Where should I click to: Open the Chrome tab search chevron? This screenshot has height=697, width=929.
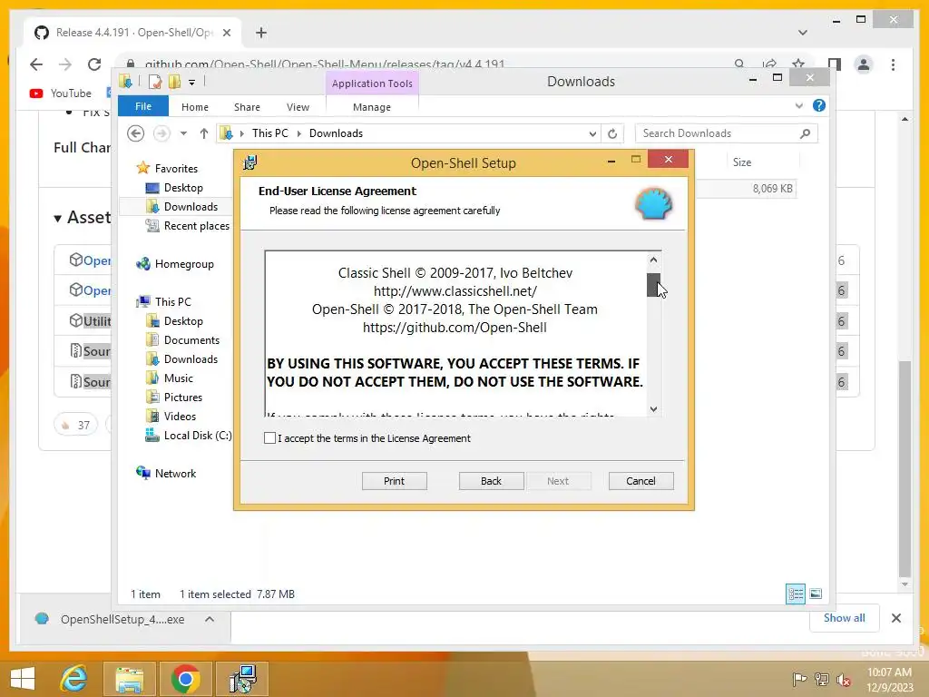pos(803,33)
